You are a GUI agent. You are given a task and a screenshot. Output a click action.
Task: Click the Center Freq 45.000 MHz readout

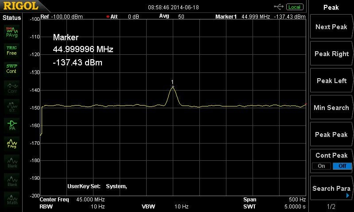[x=72, y=200]
